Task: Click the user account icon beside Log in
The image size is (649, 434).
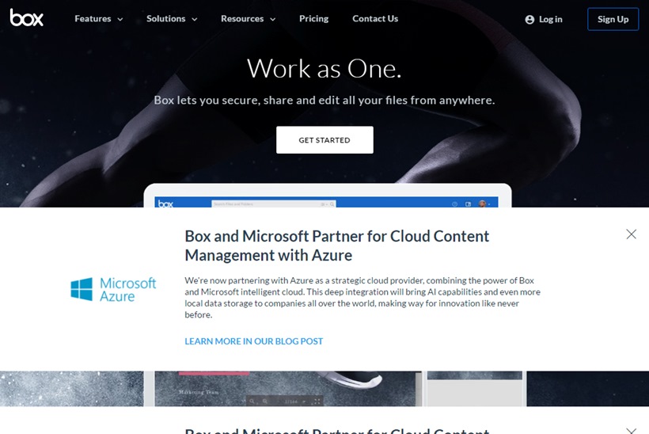Action: click(x=529, y=20)
